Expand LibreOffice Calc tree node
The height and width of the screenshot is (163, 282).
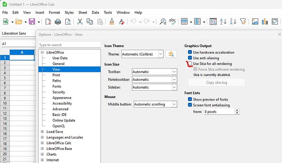(42, 143)
